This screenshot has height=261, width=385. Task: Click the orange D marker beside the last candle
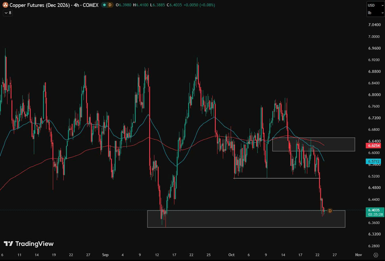click(330, 211)
